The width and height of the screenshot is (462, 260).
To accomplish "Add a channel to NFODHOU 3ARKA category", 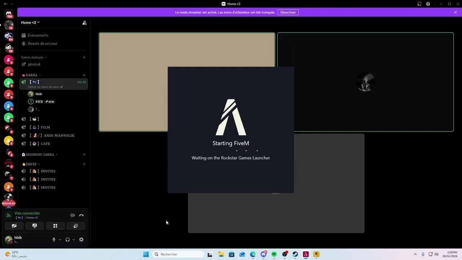I will (84, 155).
